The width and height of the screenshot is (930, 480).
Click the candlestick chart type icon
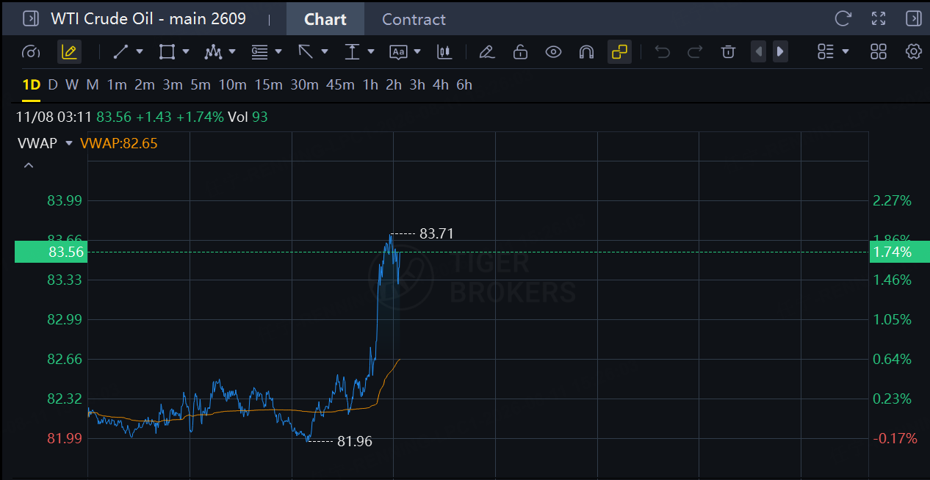(444, 51)
